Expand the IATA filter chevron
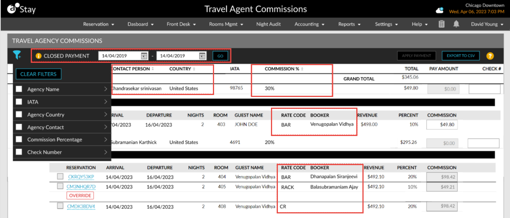Image resolution: width=510 pixels, height=218 pixels. click(106, 102)
